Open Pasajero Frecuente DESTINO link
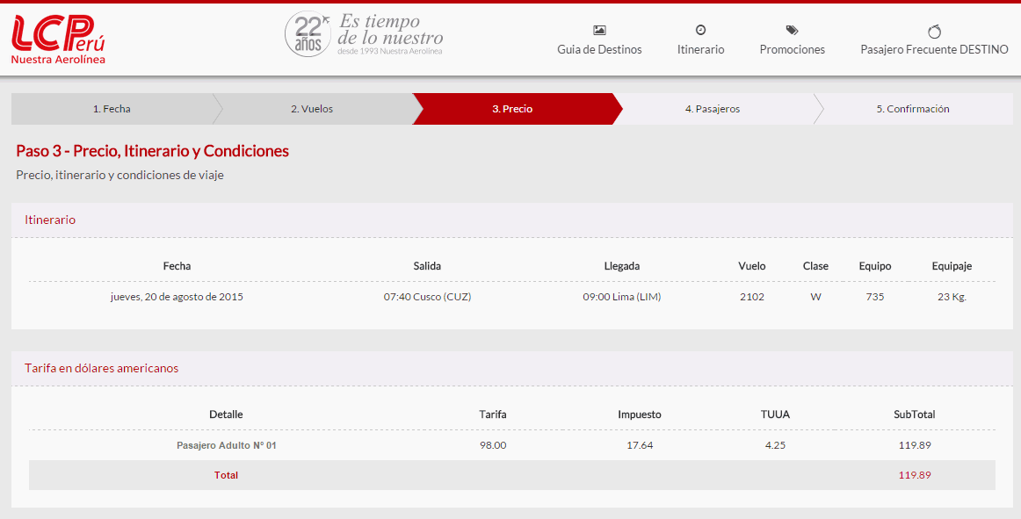This screenshot has width=1021, height=519. point(934,50)
